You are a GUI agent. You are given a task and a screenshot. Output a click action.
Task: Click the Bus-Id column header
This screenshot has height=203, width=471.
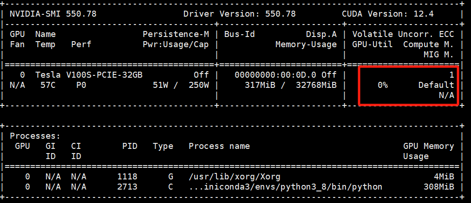click(239, 34)
